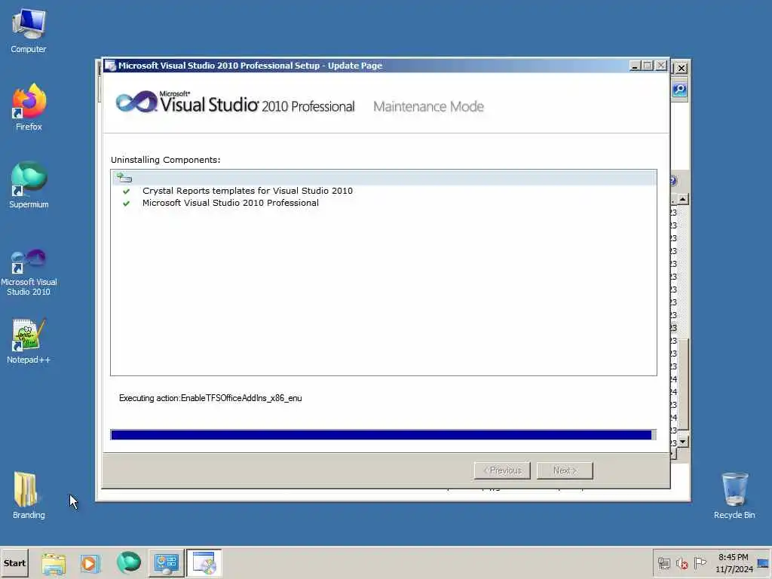The width and height of the screenshot is (772, 579).
Task: Click the search icon in background window
Action: point(680,90)
